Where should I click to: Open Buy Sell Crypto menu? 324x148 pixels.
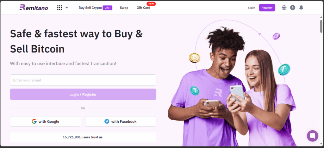tap(90, 8)
